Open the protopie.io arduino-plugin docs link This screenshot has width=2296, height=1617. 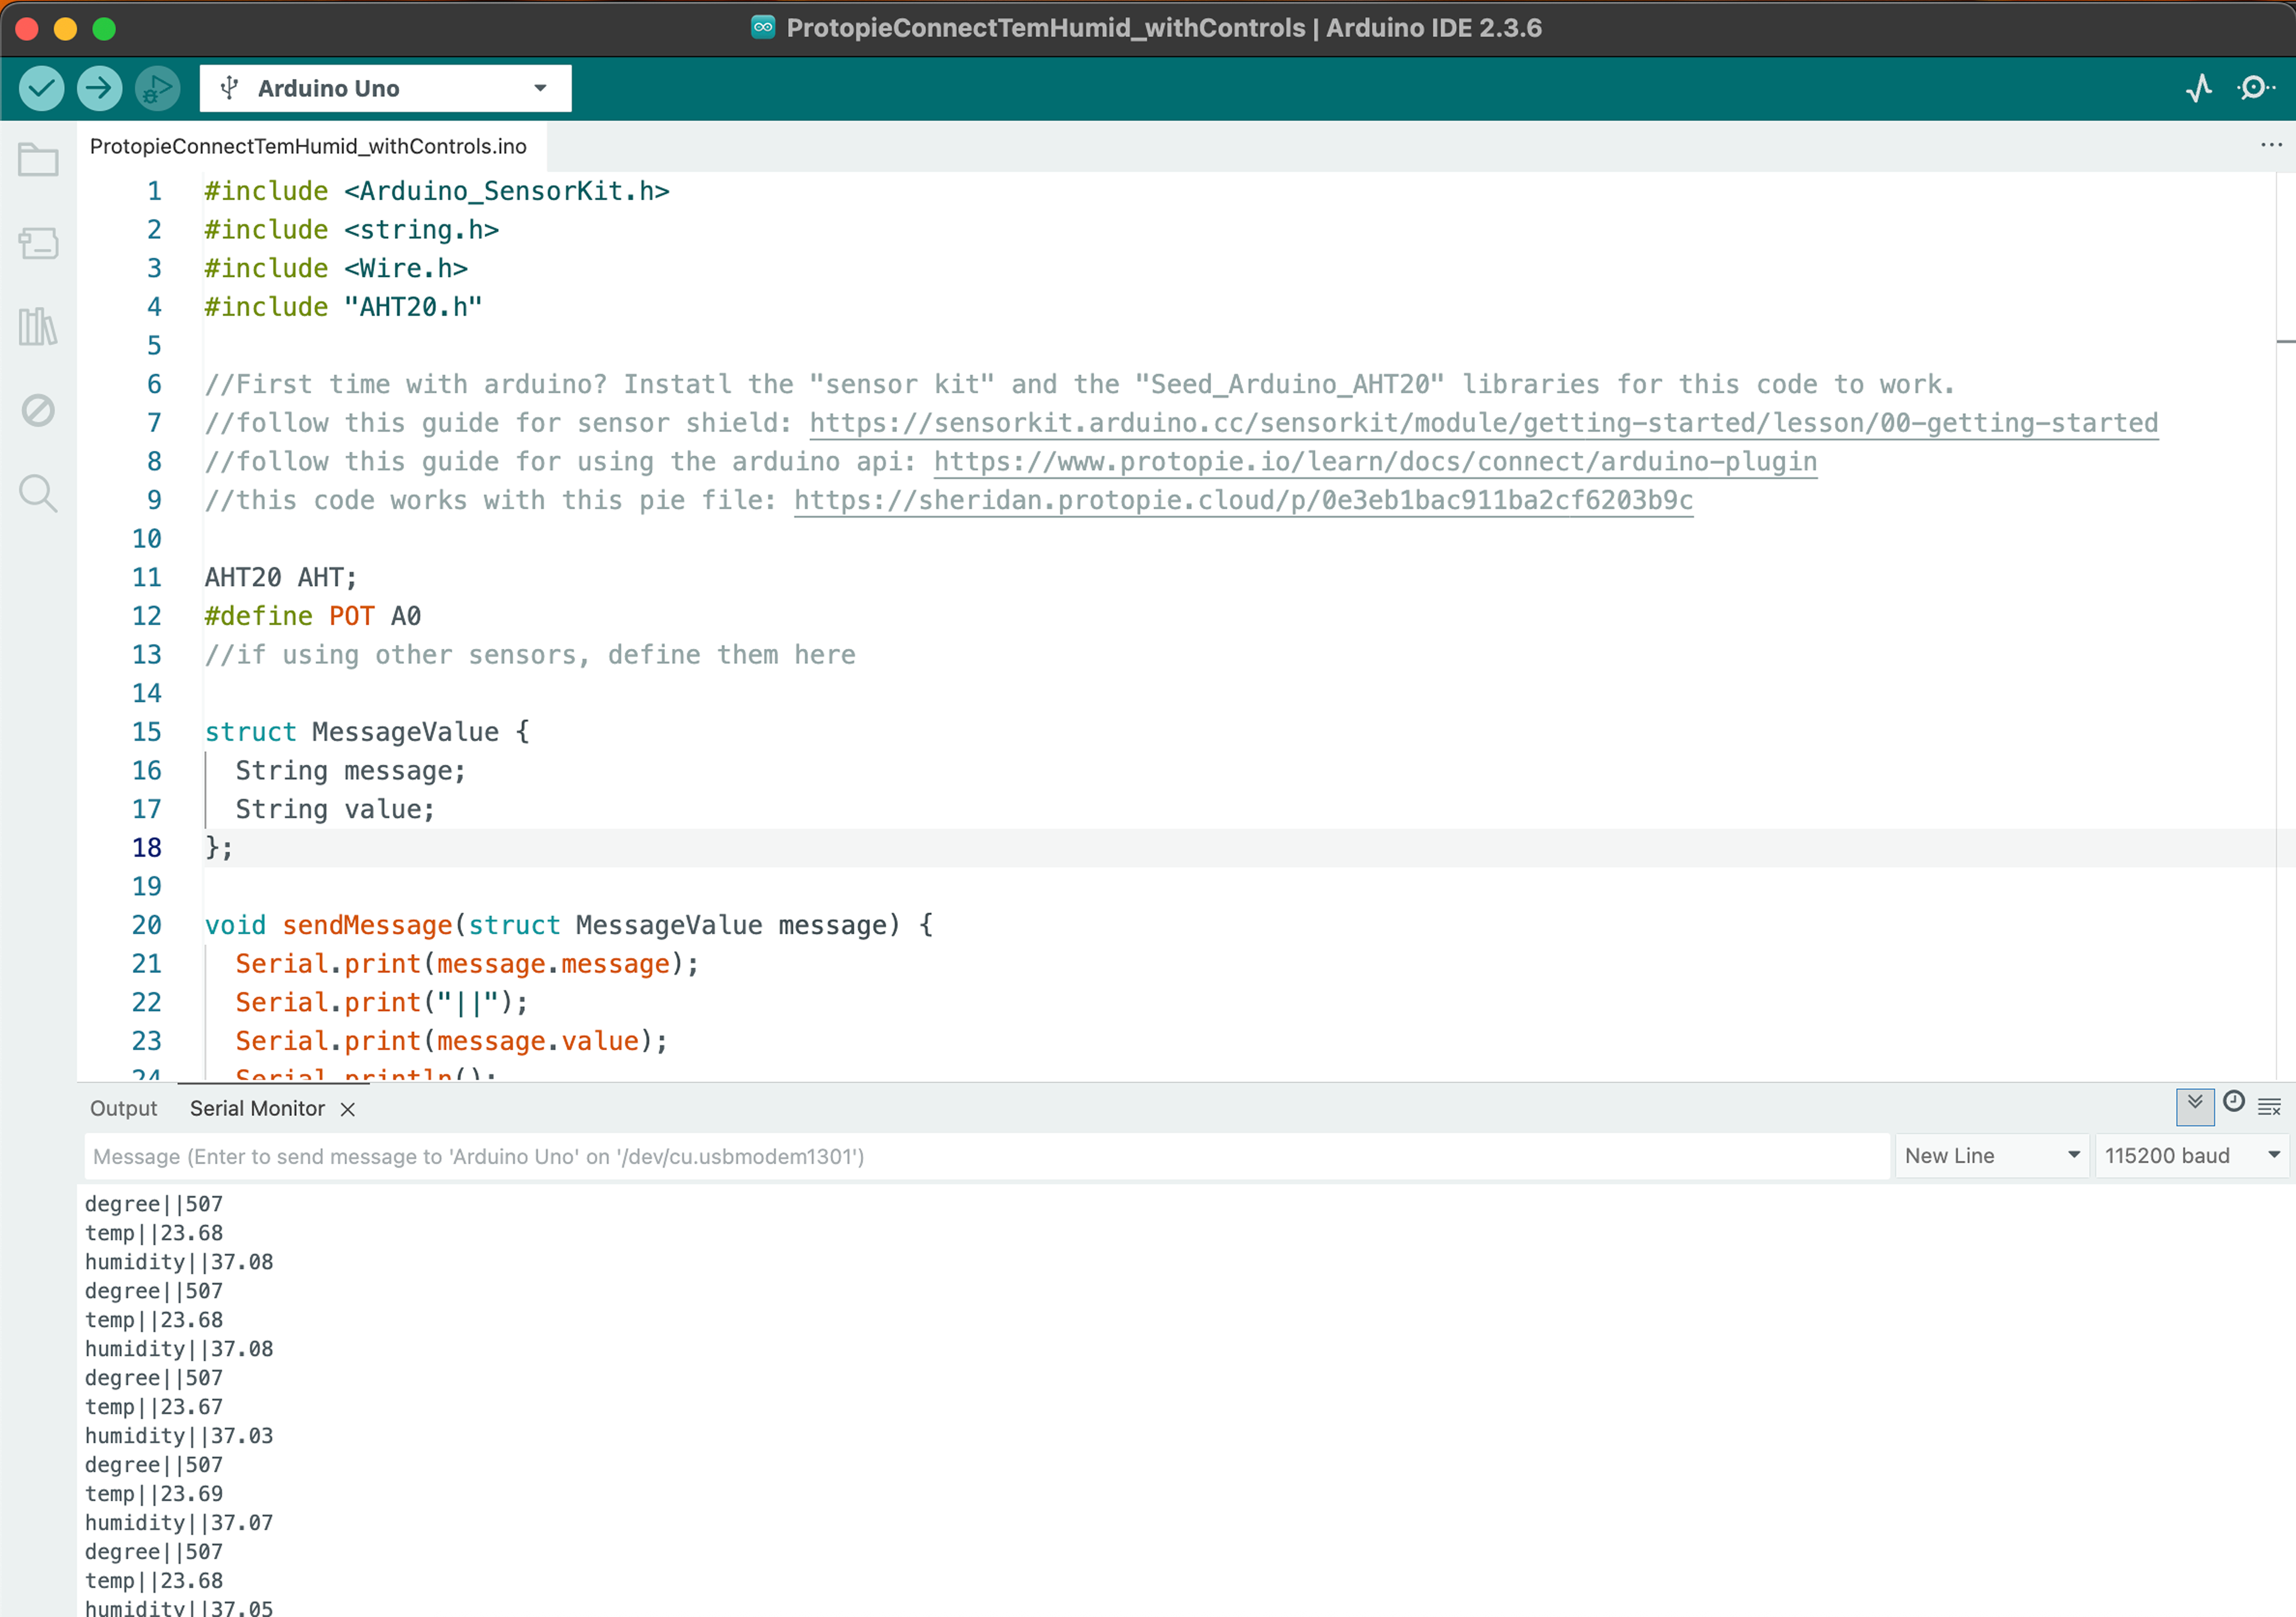pyautogui.click(x=1374, y=462)
